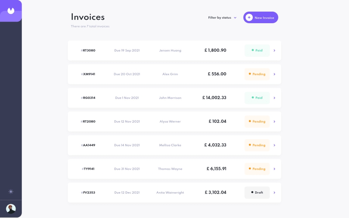Click the New Invoice button
The image size is (349, 218).
pos(261,17)
